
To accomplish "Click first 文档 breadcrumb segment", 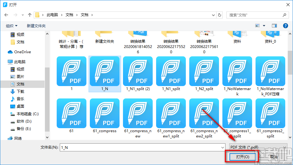I will coord(69,15).
